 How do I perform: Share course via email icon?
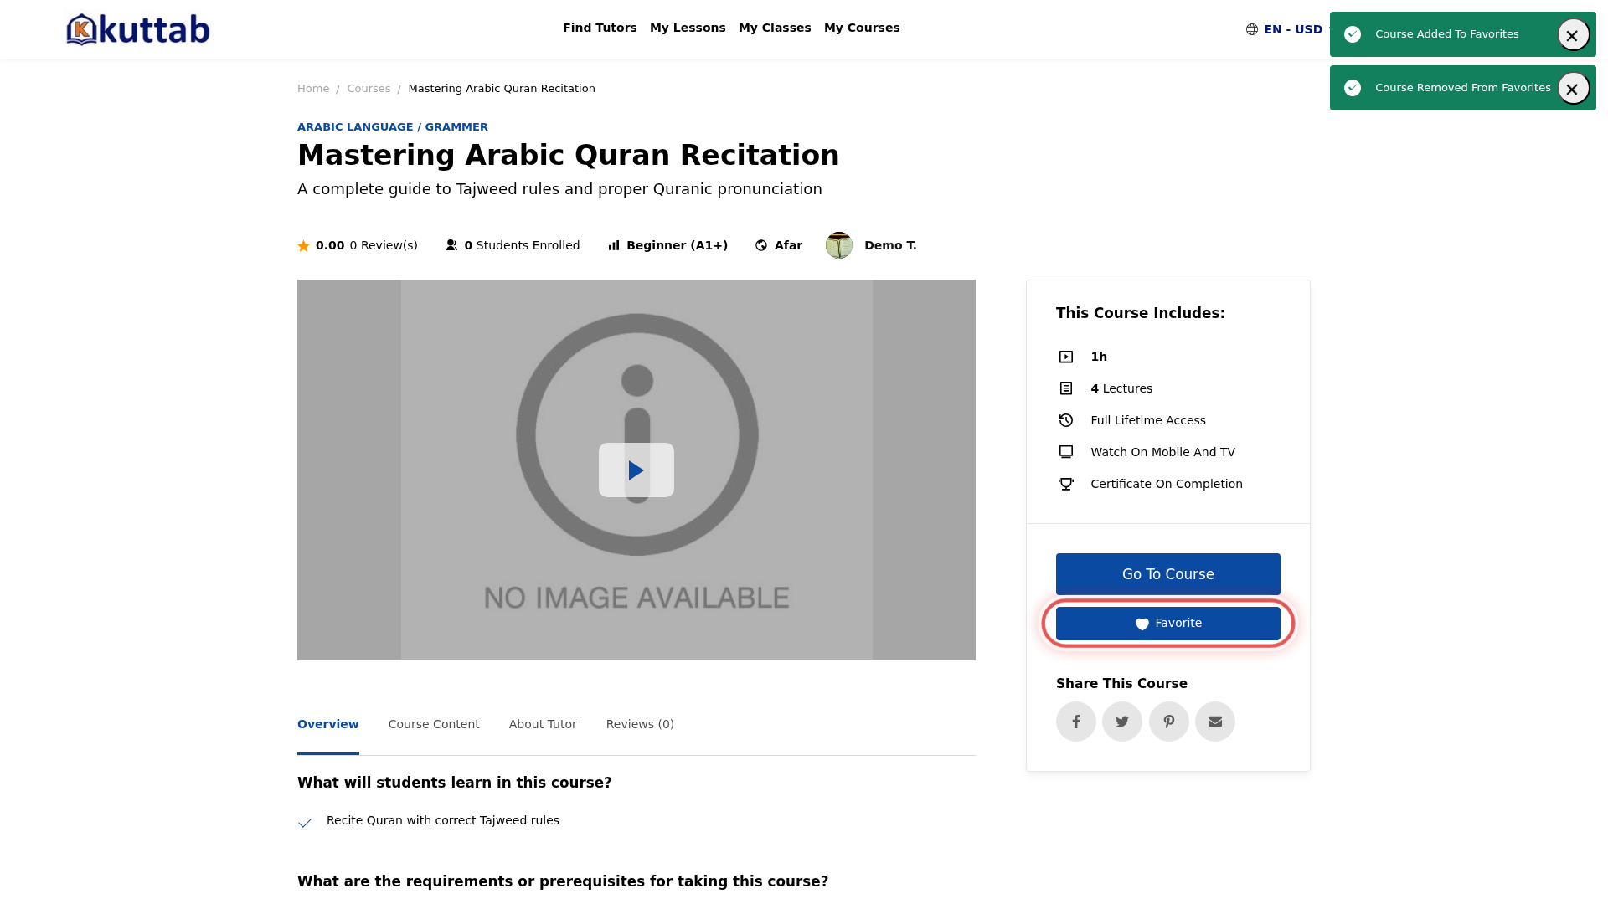[1215, 722]
